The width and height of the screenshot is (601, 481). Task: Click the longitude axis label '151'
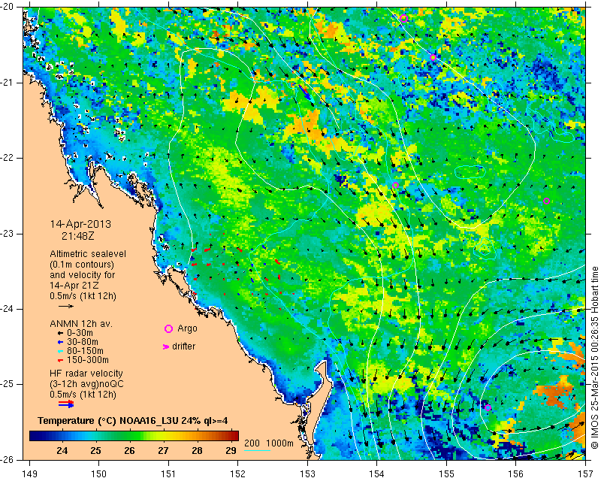[168, 474]
